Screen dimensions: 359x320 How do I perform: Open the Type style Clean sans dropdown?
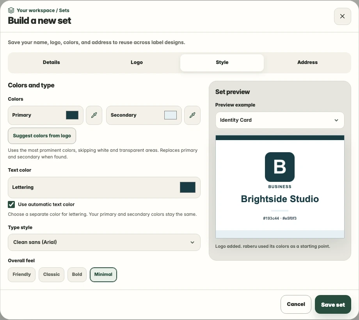(x=104, y=242)
